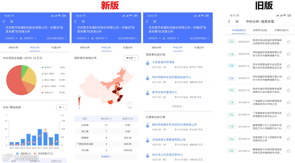Star the 2020-04-27 青岛市崂山区 entry
The image size is (295, 163).
pyautogui.click(x=288, y=42)
